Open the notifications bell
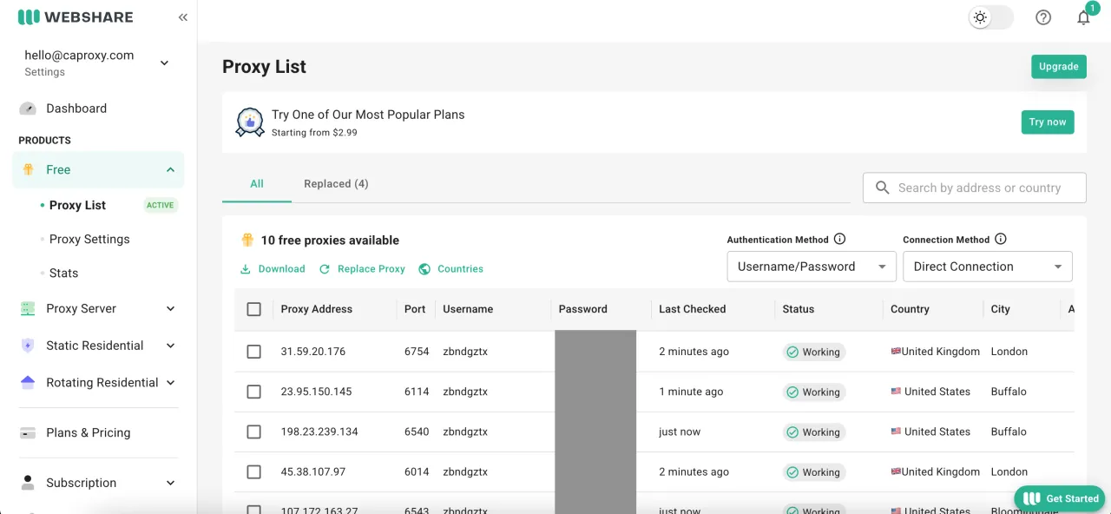This screenshot has height=514, width=1111. coord(1083,17)
